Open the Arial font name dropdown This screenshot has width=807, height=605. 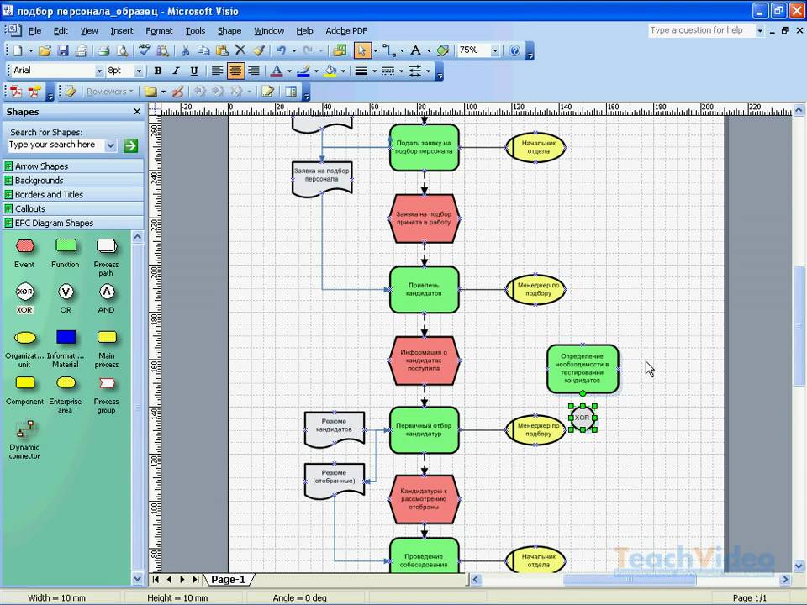(x=99, y=71)
